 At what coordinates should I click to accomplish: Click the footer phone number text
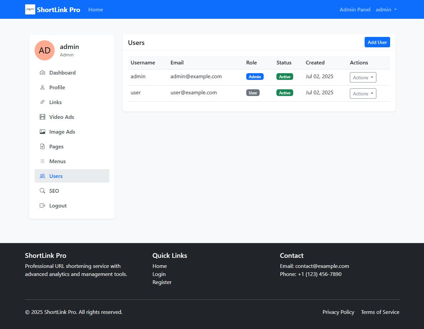click(x=320, y=274)
